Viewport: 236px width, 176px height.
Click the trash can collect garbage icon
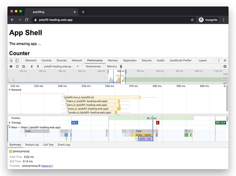point(121,67)
